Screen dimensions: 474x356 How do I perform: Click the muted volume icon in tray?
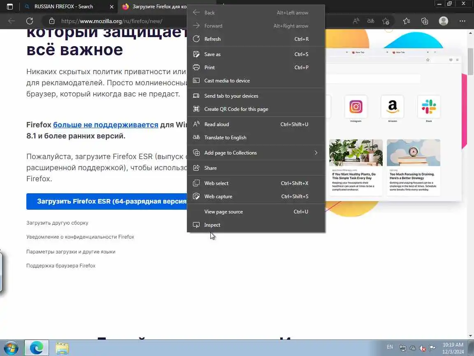coord(422,349)
